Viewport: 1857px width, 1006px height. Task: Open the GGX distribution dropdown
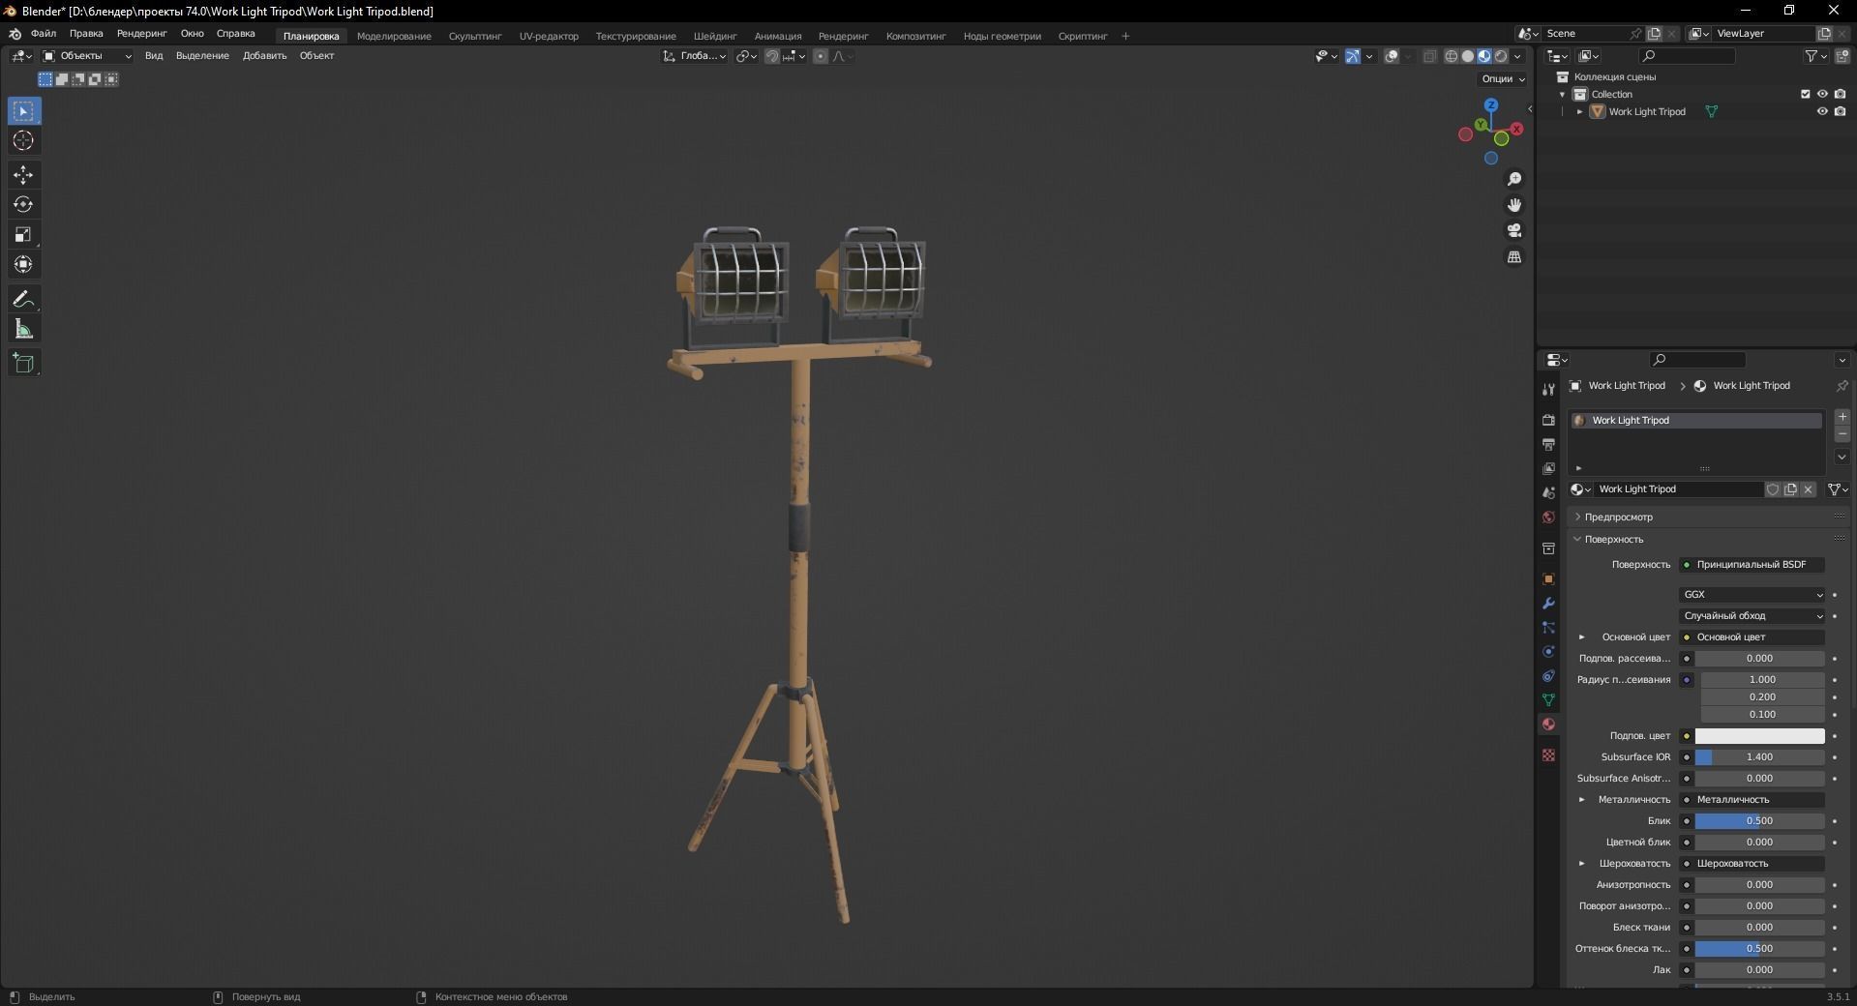tap(1752, 595)
